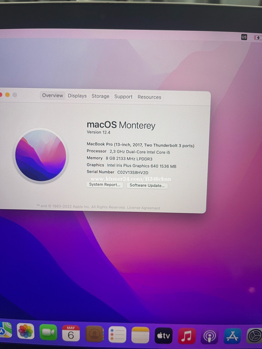Click the Version 12.4 text
The height and width of the screenshot is (349, 262).
pyautogui.click(x=98, y=132)
